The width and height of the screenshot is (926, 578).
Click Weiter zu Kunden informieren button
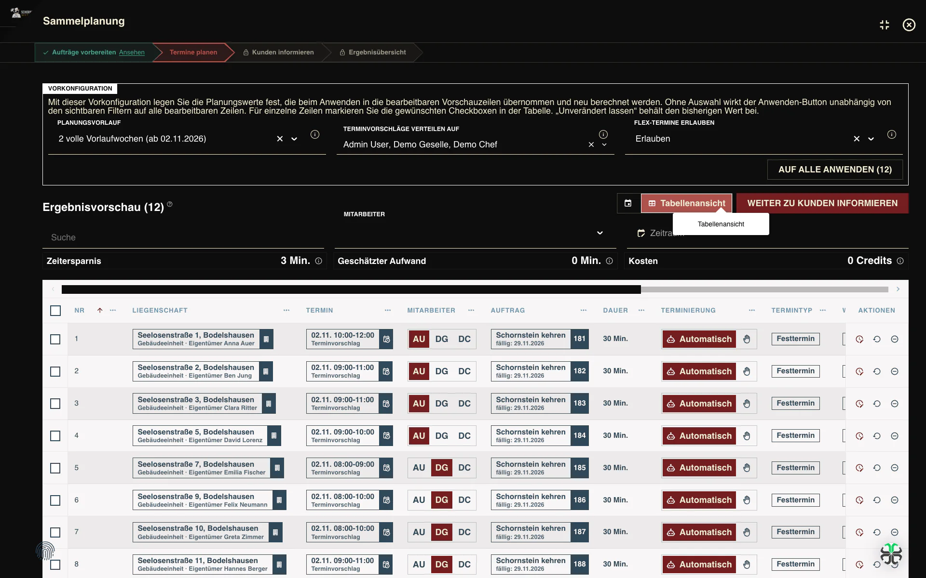coord(822,203)
